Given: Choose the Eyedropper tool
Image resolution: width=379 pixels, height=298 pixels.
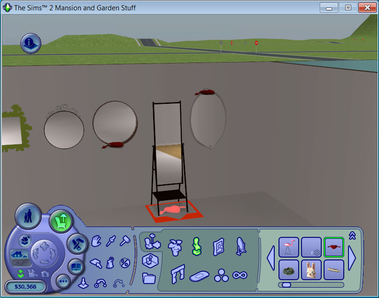Looking at the screenshot, I should click(x=111, y=241).
